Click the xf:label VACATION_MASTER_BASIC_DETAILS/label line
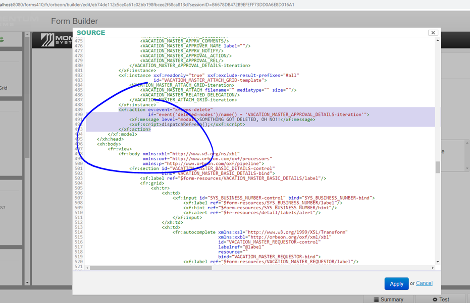The height and width of the screenshot is (303, 470). 233,178
